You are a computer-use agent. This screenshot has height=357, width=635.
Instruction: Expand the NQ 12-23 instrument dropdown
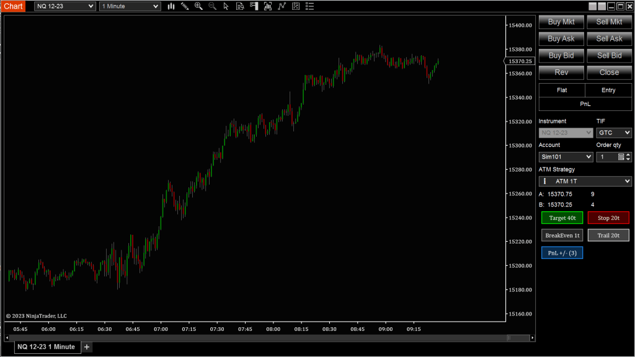(x=64, y=6)
